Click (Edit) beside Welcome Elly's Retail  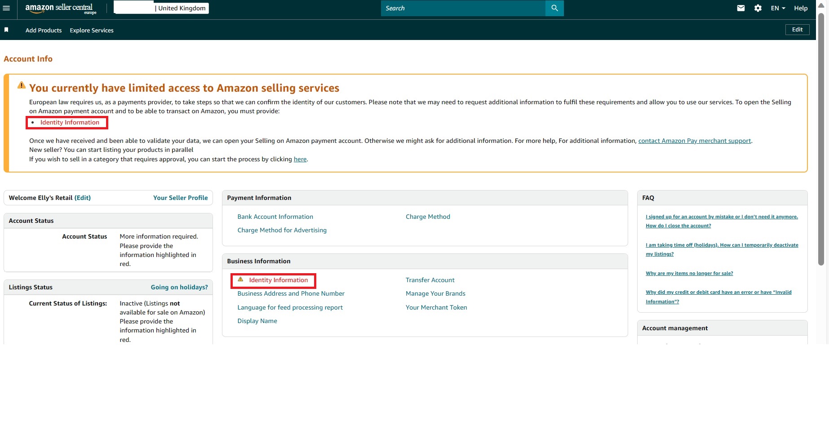(x=83, y=198)
